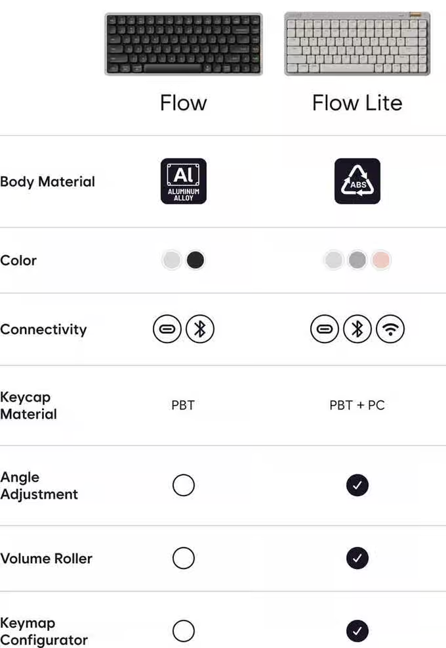Select the pink color swatch for Flow Lite
This screenshot has height=648, width=446.
click(x=381, y=260)
